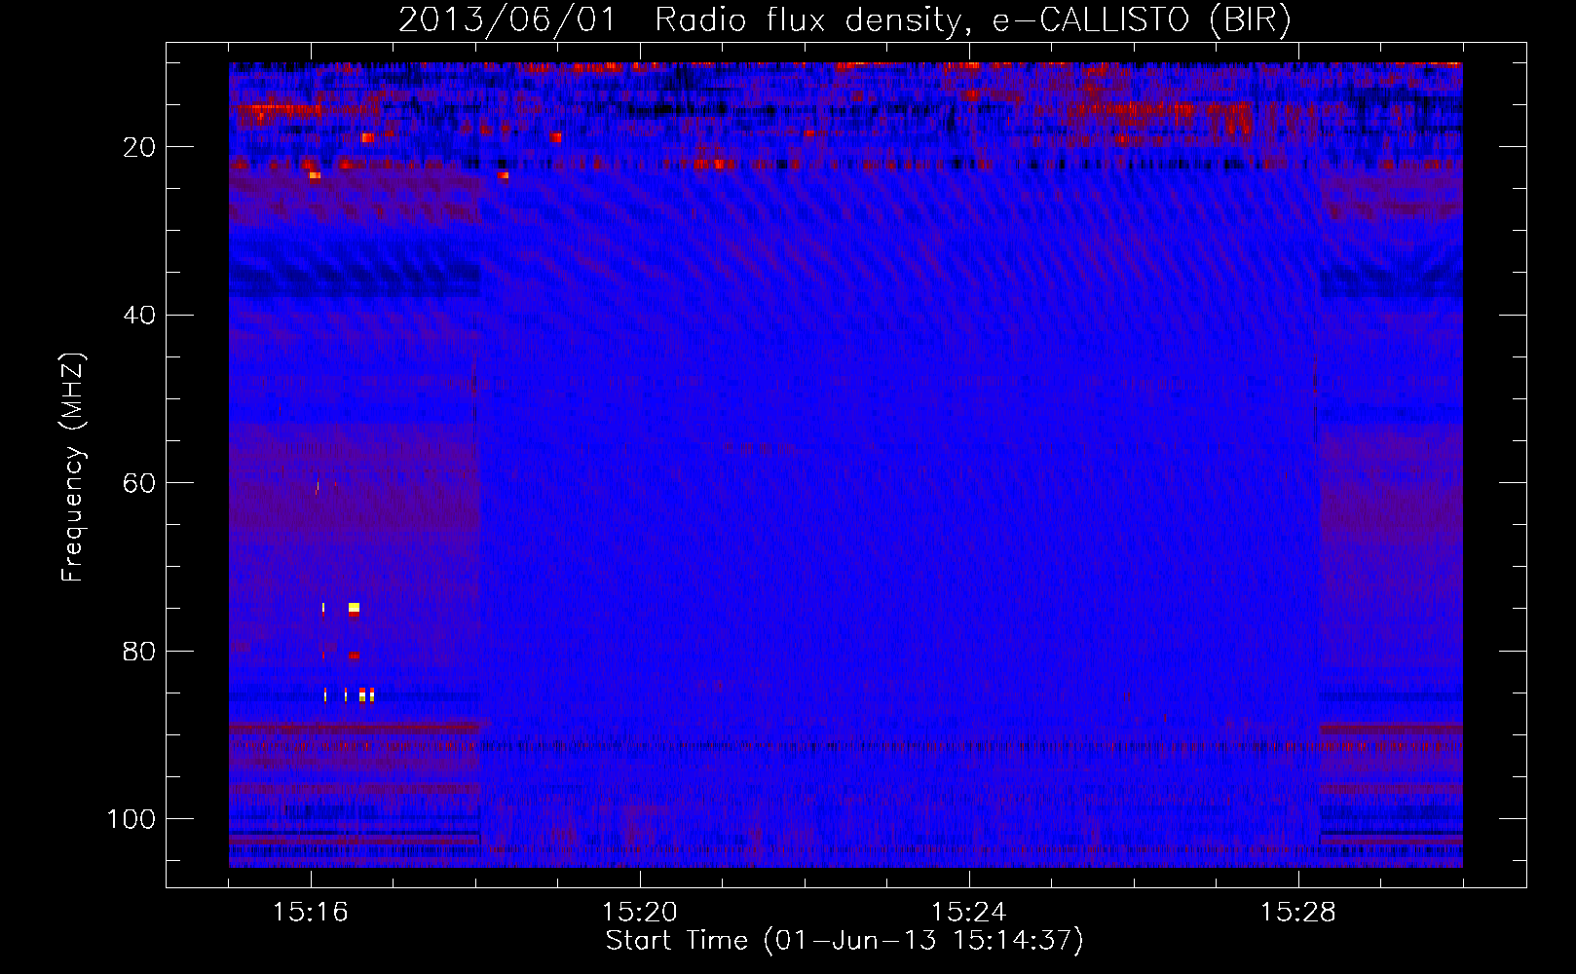Click the plot title '2013/06/01 Radio flux density'
This screenshot has width=1576, height=974.
(844, 19)
